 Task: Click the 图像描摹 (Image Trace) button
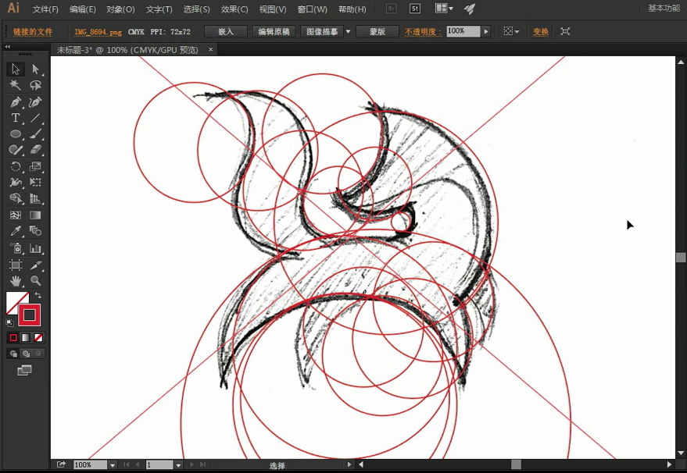point(322,31)
